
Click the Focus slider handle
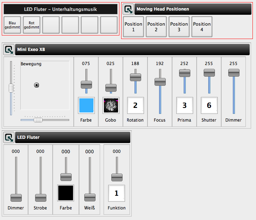(x=160, y=82)
